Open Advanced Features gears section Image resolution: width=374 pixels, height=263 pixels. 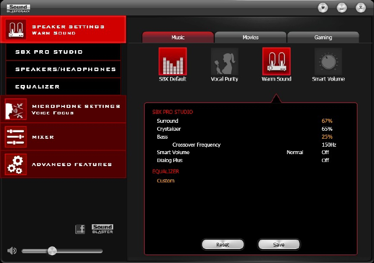point(63,164)
